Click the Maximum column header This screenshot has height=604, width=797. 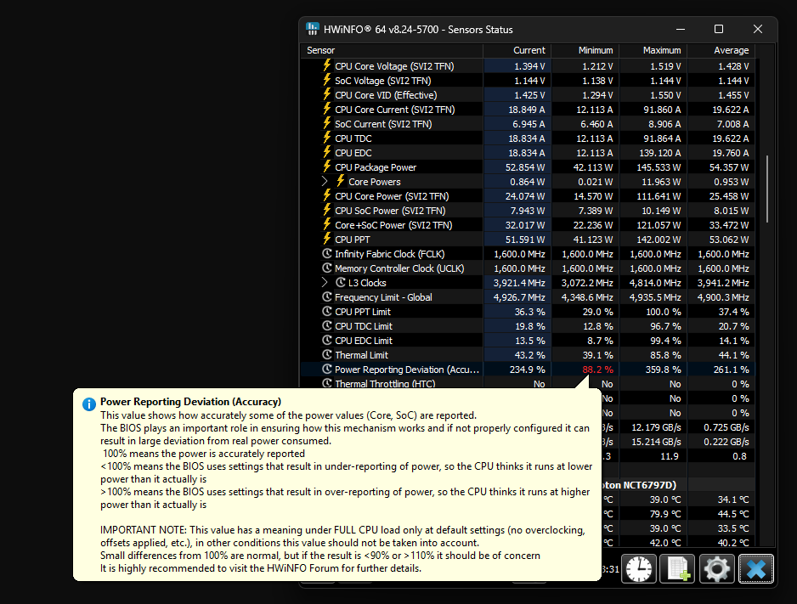pos(653,50)
